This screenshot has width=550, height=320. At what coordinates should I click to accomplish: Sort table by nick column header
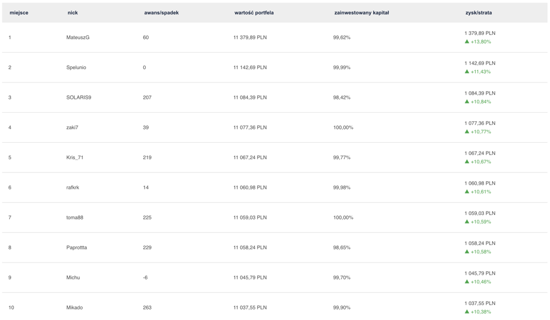click(x=73, y=13)
